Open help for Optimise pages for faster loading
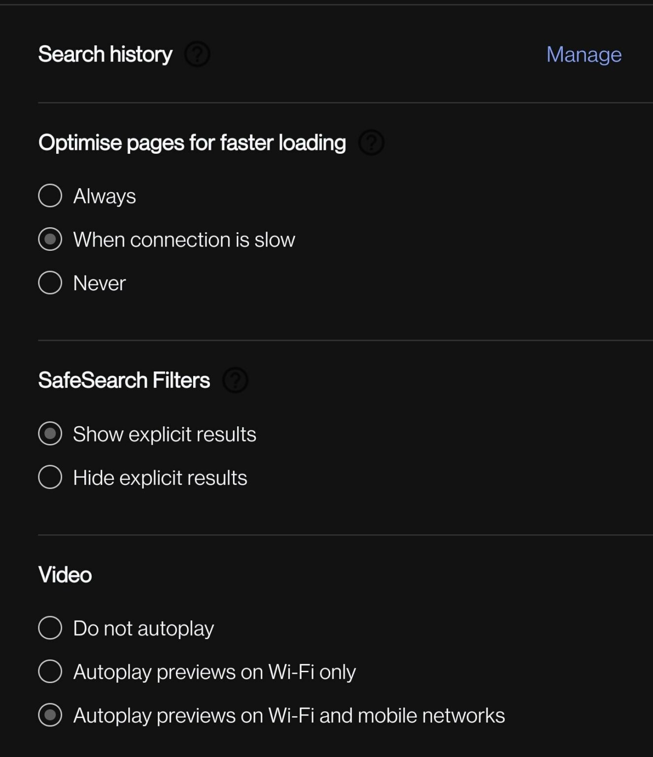 pos(372,143)
